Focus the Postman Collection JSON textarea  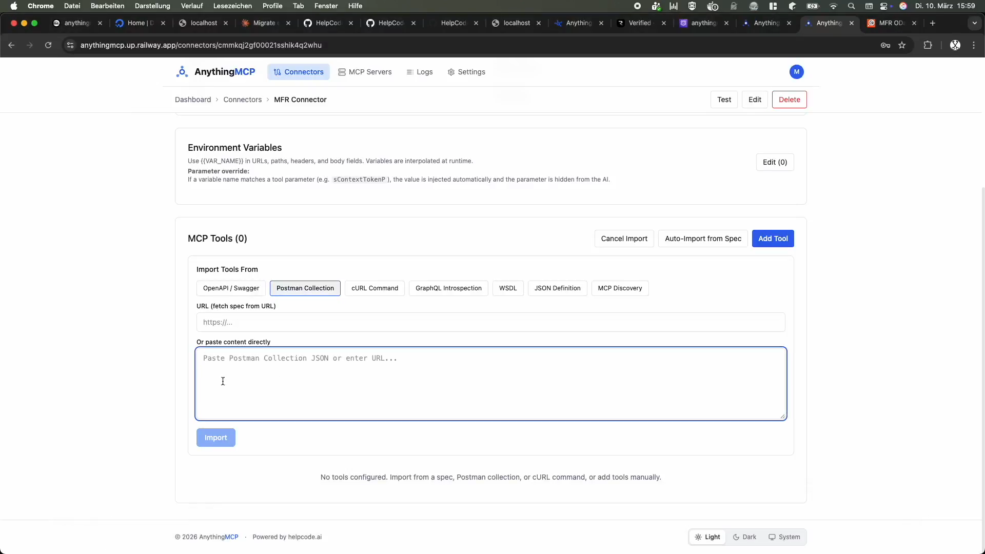(x=490, y=384)
